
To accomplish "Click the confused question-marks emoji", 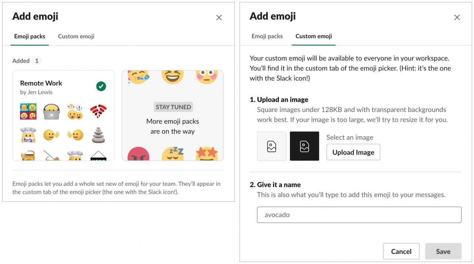I will tap(75, 112).
